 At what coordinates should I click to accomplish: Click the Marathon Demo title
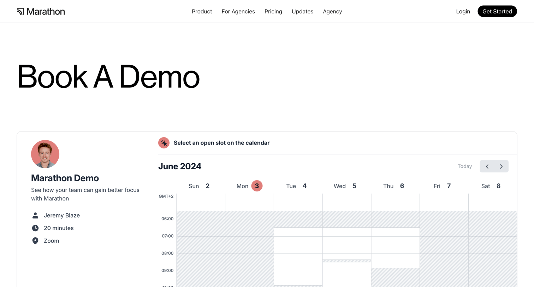click(65, 178)
